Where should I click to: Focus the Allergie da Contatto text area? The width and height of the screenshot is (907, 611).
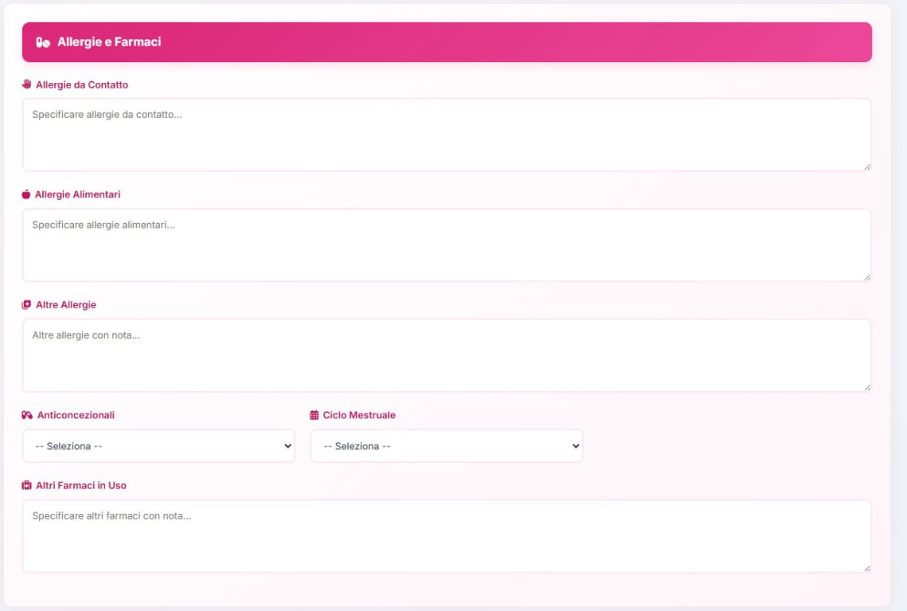(446, 135)
